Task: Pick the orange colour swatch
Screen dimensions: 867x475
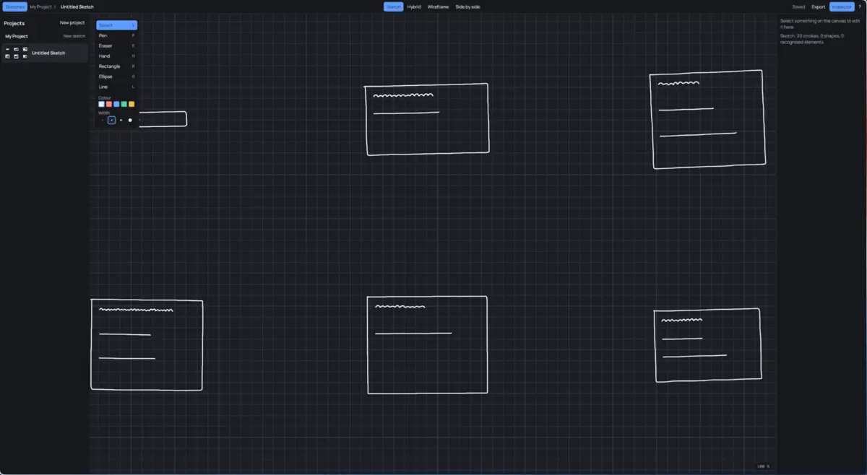Action: pos(131,104)
